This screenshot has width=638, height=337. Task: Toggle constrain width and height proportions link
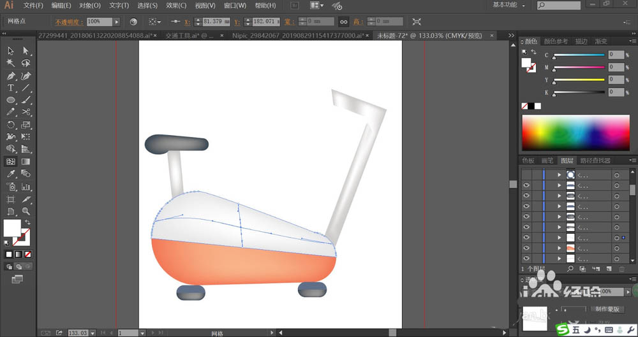click(344, 22)
